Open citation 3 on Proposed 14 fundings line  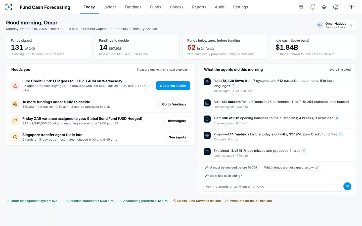340,134
